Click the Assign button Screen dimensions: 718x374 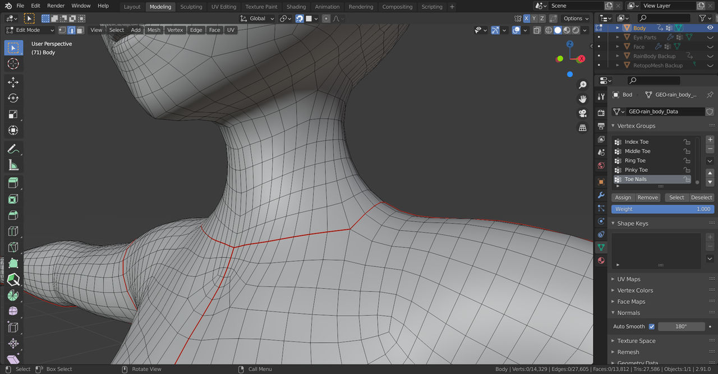(x=623, y=197)
